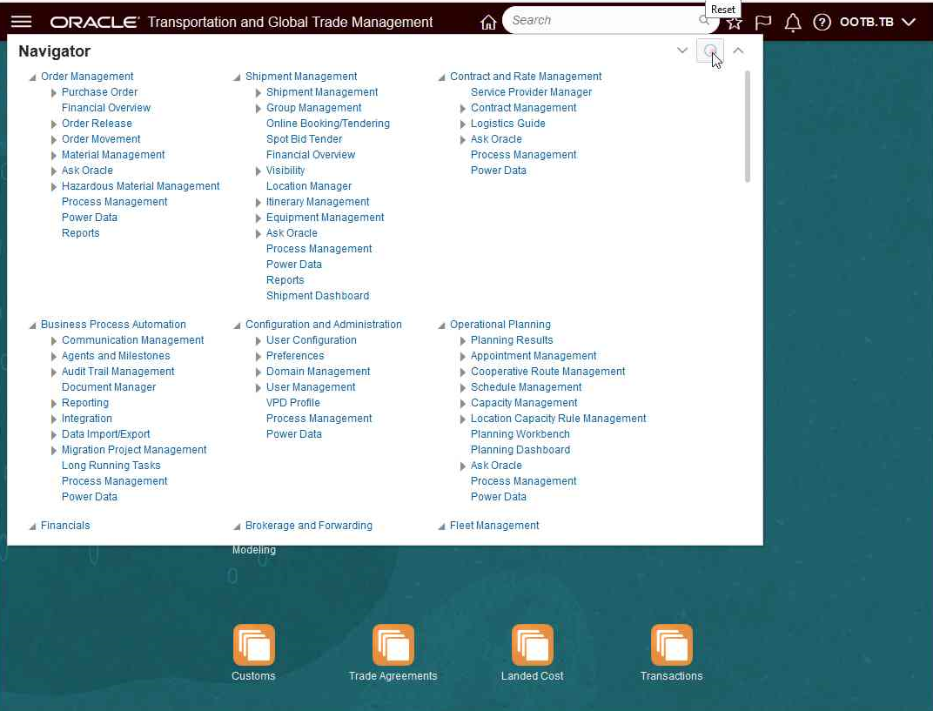Open the Trade Agreements springboard icon
This screenshot has width=933, height=711.
pyautogui.click(x=393, y=644)
